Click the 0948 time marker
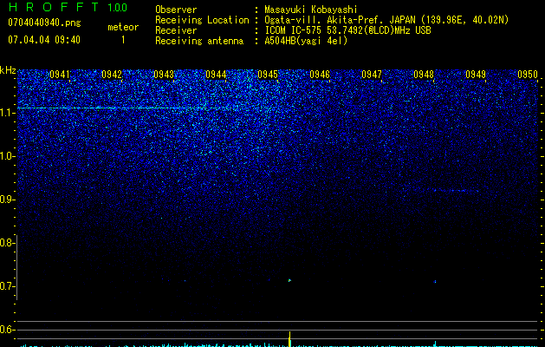Image resolution: width=545 pixels, height=347 pixels. click(424, 75)
